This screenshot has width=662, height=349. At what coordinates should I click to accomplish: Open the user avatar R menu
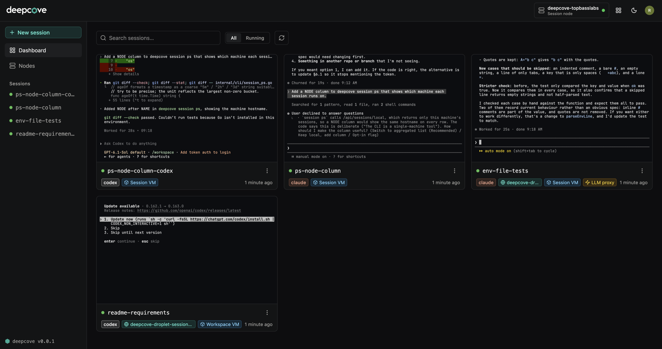(649, 10)
